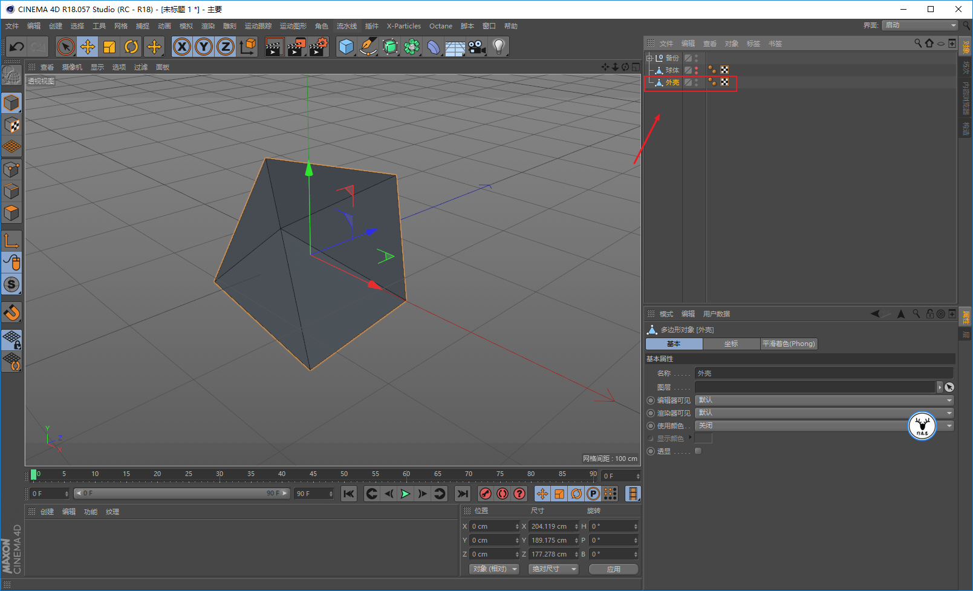Click the Camera object icon
973x591 pixels.
pyautogui.click(x=477, y=47)
